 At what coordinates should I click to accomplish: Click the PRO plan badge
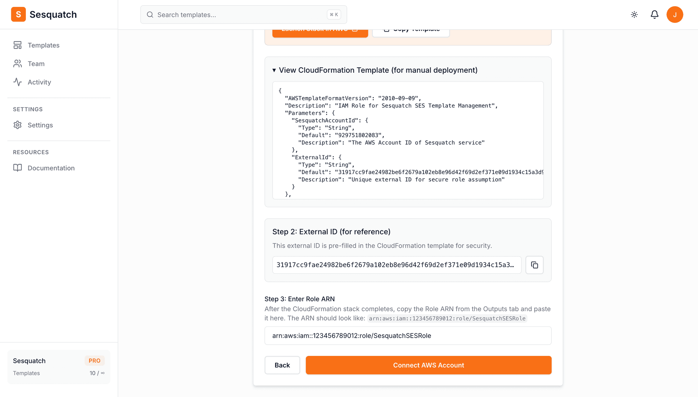click(x=95, y=361)
